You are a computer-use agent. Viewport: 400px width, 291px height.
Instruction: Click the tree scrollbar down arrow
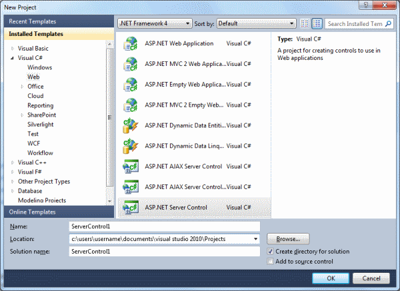110,201
